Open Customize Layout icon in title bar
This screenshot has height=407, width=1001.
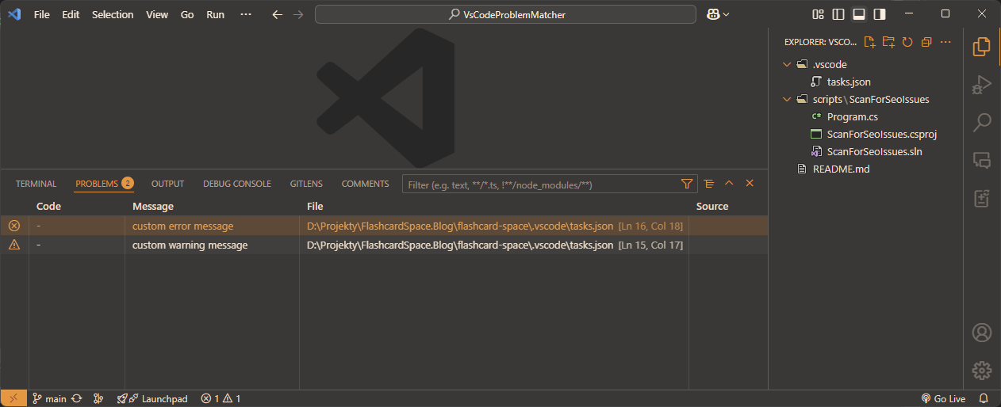coord(818,14)
